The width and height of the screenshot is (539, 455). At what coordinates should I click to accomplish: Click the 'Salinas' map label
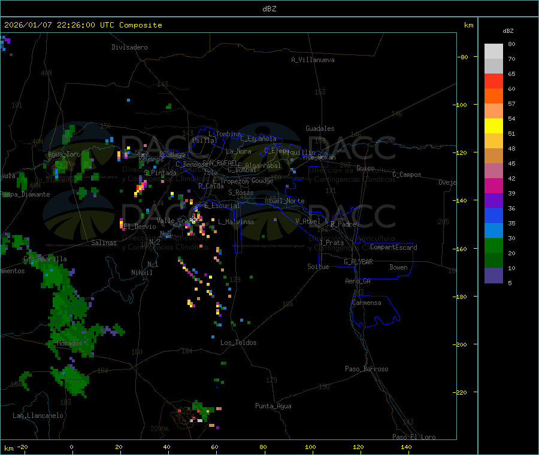click(104, 243)
